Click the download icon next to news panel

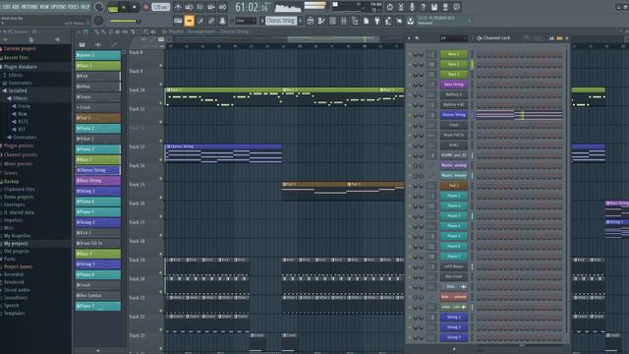(x=411, y=21)
